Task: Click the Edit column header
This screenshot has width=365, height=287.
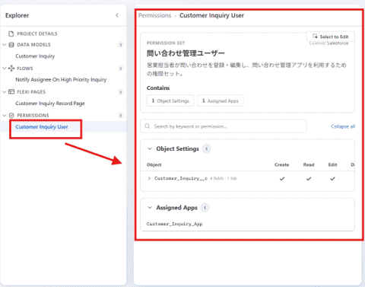Action: (x=332, y=164)
